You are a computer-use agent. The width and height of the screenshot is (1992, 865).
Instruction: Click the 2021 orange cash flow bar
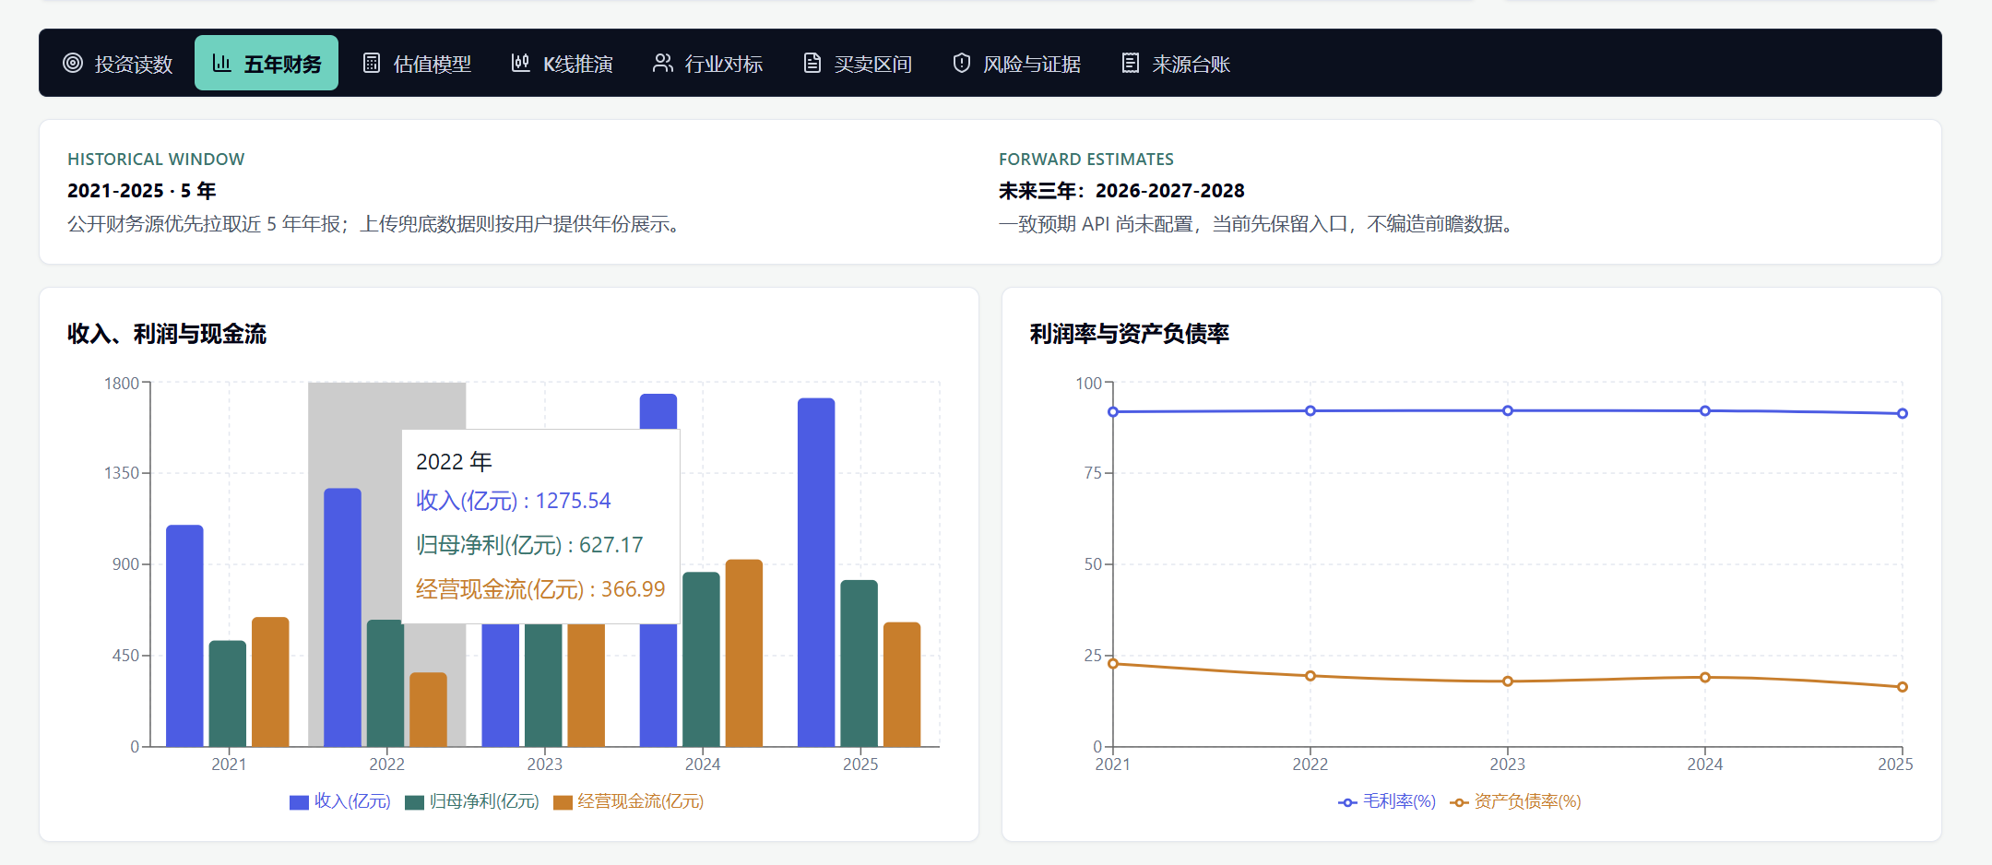point(270,681)
